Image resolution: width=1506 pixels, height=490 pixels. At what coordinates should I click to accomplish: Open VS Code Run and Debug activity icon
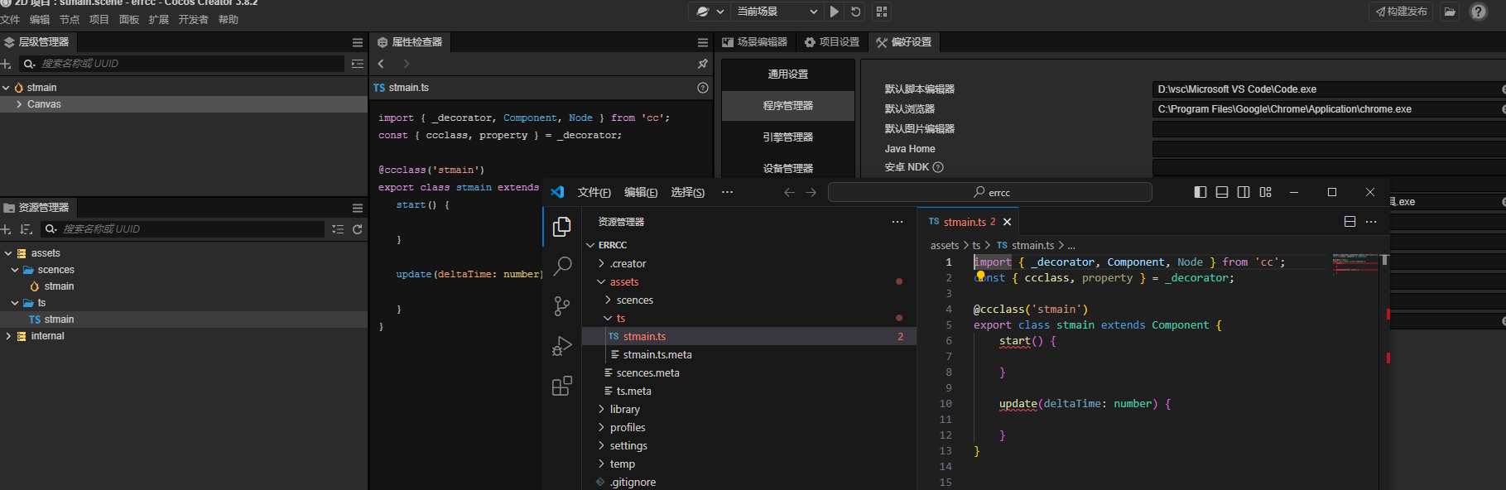(x=562, y=346)
